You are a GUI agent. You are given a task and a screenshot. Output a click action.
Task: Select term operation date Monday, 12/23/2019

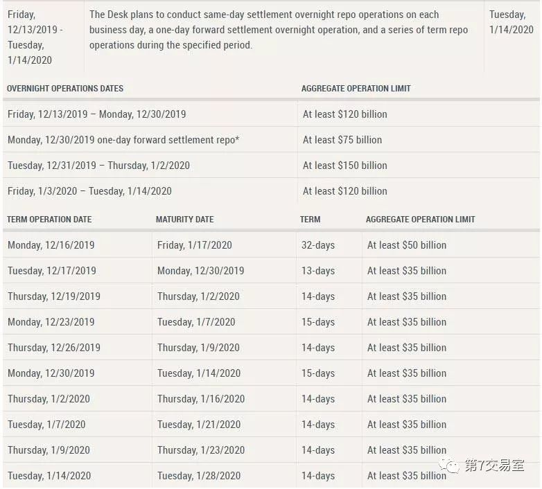point(51,322)
